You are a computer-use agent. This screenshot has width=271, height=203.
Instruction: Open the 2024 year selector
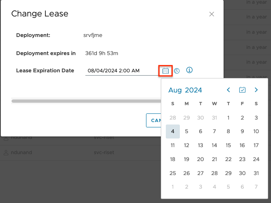click(193, 90)
